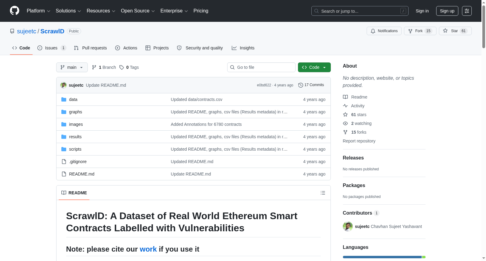The height and width of the screenshot is (261, 486).
Task: Expand the Platform menu
Action: 39,11
